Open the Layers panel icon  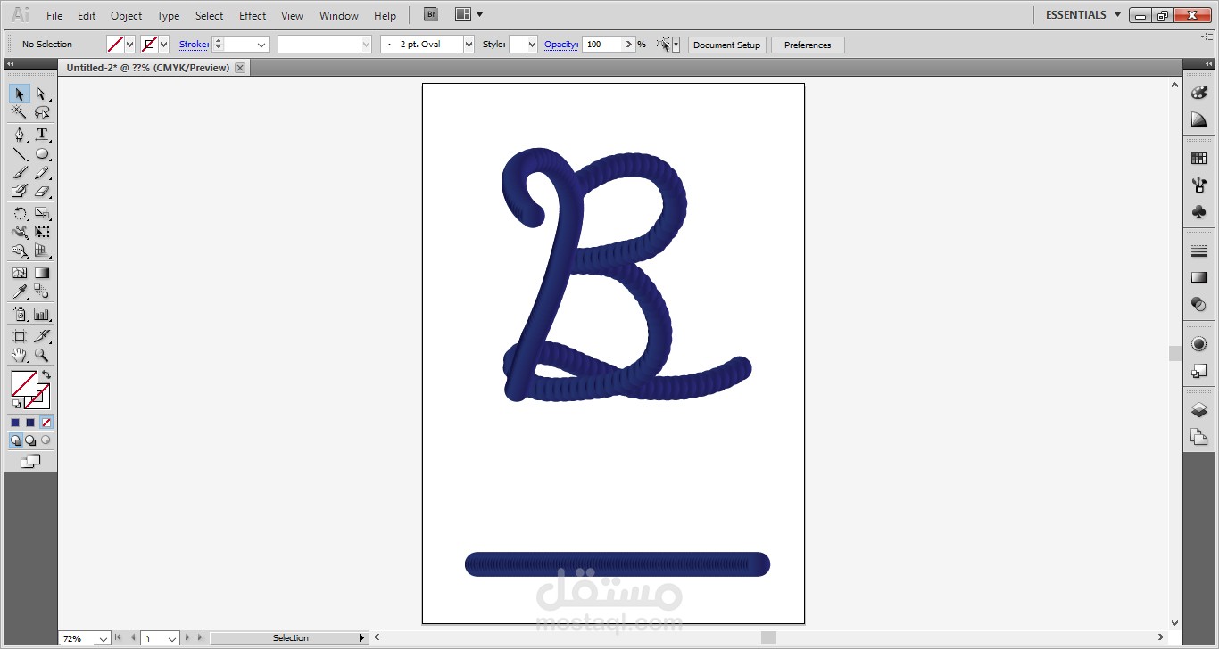coord(1199,409)
